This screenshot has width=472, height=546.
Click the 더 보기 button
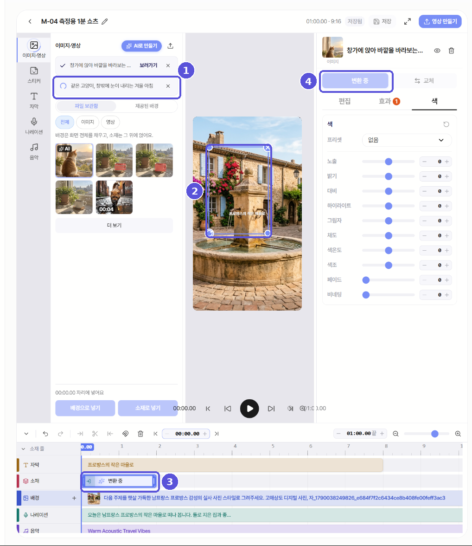coord(114,225)
